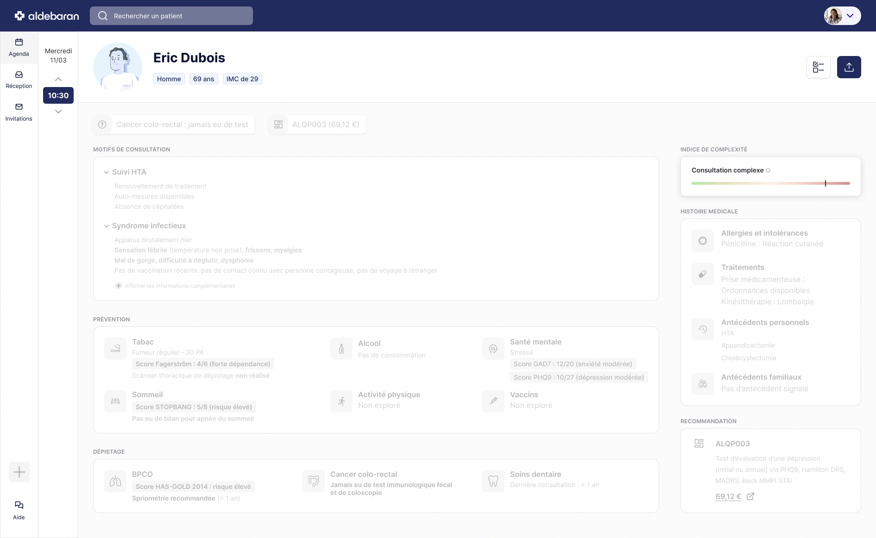Open the checklist icon button
The image size is (876, 538).
[819, 67]
